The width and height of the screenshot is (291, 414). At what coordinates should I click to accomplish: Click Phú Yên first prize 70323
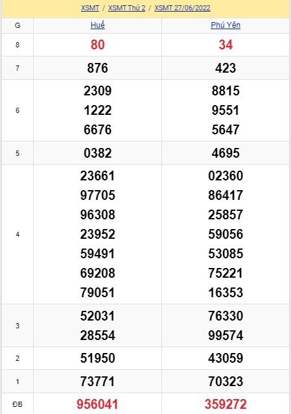pos(226,382)
